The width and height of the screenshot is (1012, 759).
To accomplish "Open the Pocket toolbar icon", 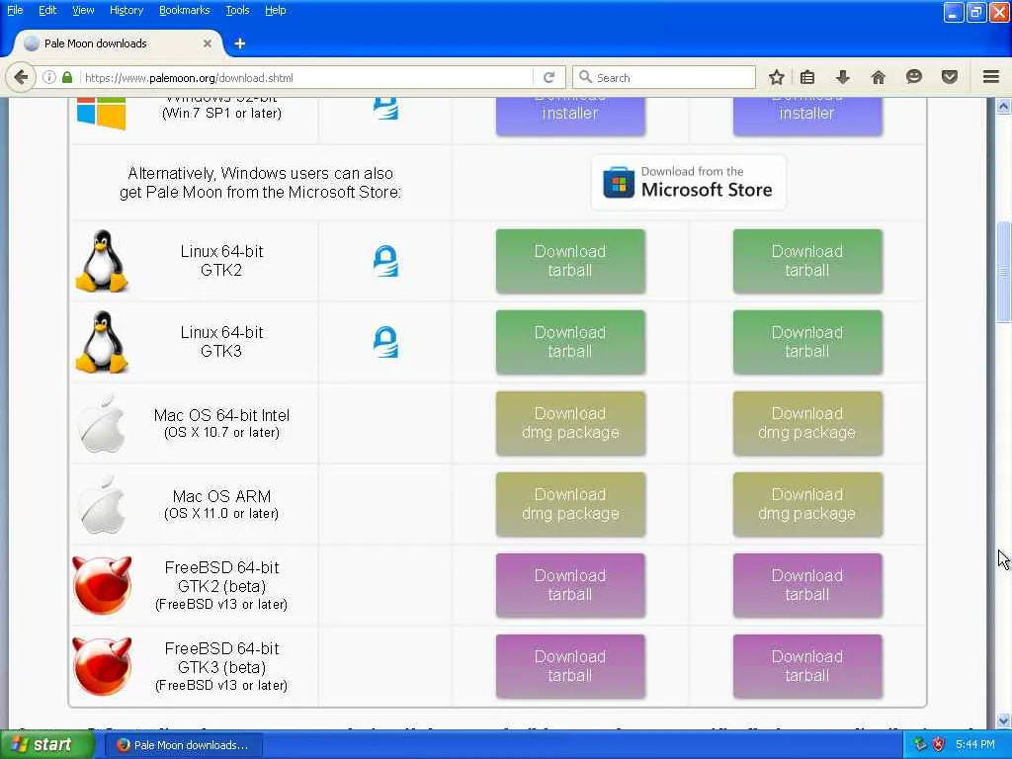I will pyautogui.click(x=950, y=77).
